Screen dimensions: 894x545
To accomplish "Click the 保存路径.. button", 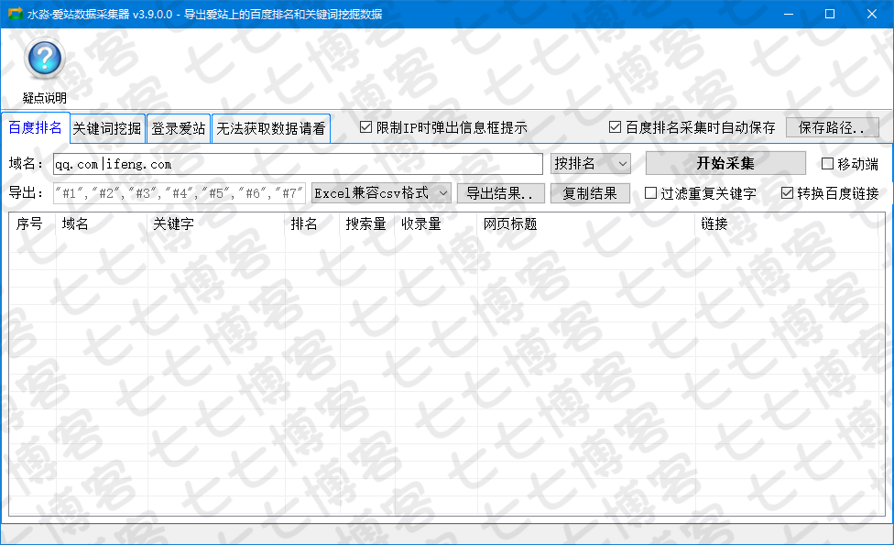I will click(833, 127).
